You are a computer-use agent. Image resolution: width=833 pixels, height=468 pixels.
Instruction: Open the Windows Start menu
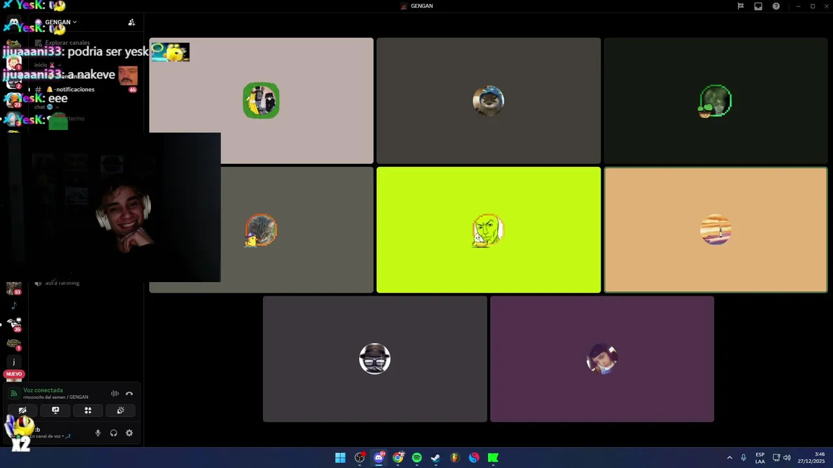click(x=340, y=458)
